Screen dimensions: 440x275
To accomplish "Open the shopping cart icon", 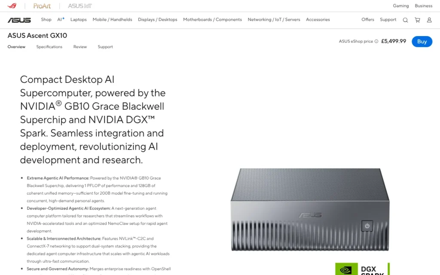I will (x=417, y=20).
